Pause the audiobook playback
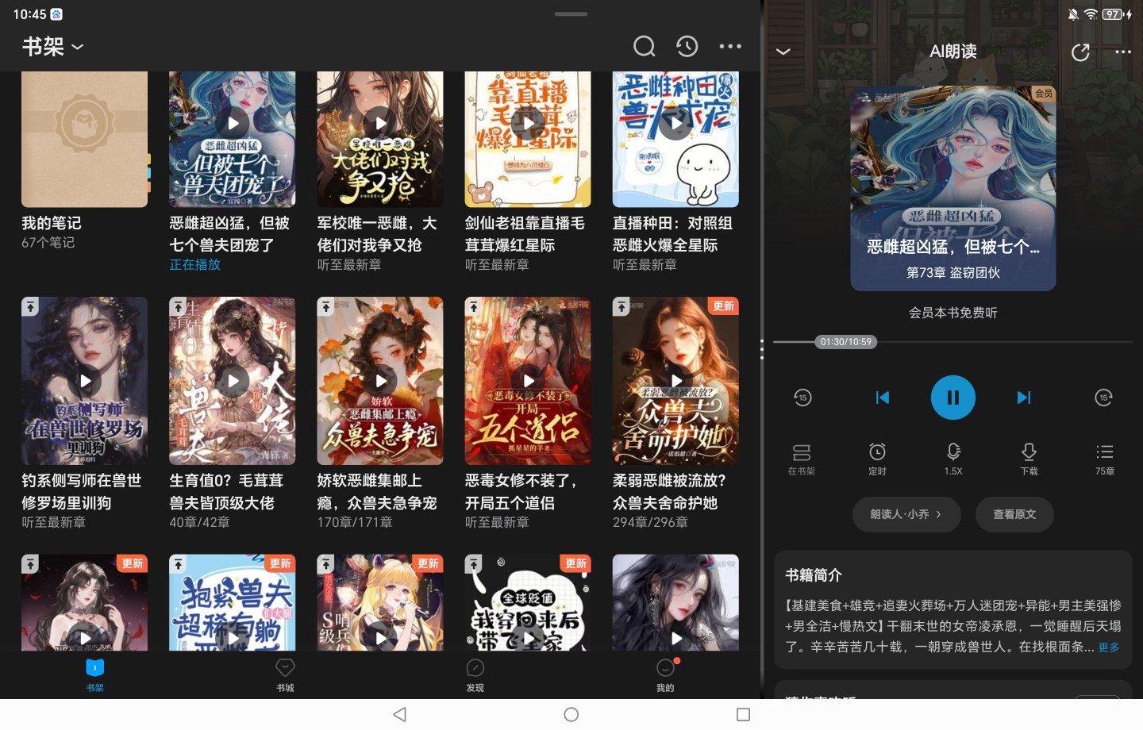1143x730 pixels. (x=952, y=398)
